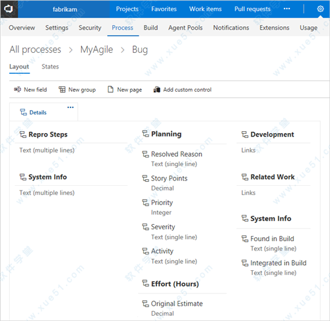330x321 pixels.
Task: Click the icon next to Repro Steps
Action: pyautogui.click(x=23, y=134)
